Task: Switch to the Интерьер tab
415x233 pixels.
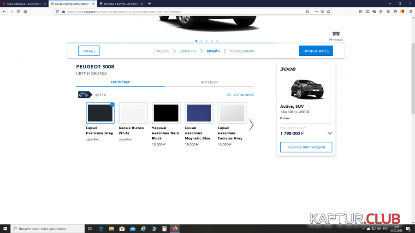Action: pyautogui.click(x=209, y=82)
